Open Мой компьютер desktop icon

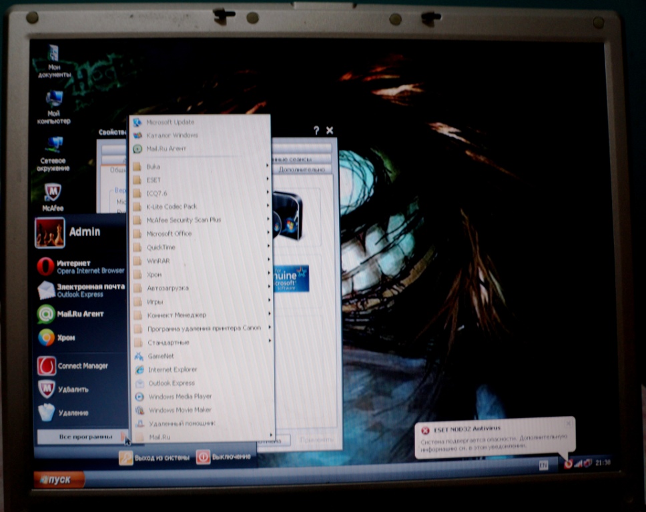coord(54,107)
